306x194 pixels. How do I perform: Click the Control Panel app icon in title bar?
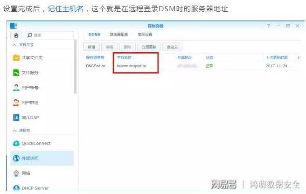14,26
